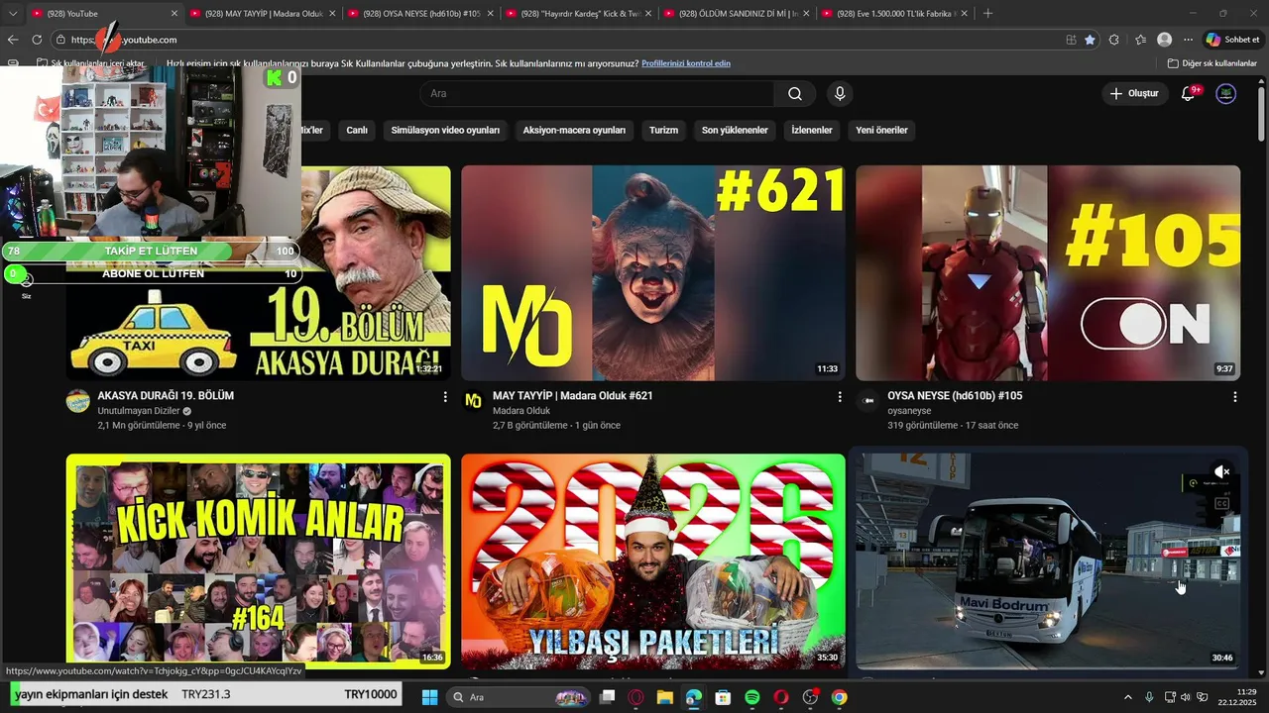This screenshot has width=1269, height=713.
Task: Open Edge settings and more menu
Action: (x=1188, y=40)
